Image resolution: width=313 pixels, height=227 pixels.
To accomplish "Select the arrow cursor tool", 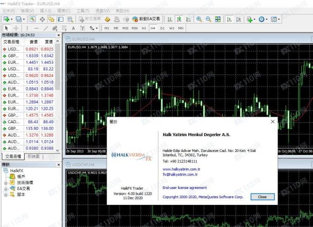I will tap(6, 28).
